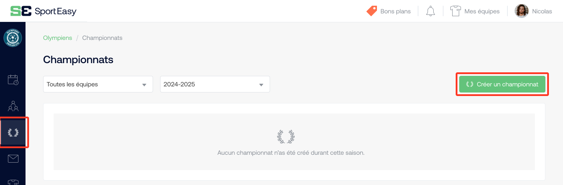
Task: Open the calendar icon in sidebar
Action: pos(13,79)
